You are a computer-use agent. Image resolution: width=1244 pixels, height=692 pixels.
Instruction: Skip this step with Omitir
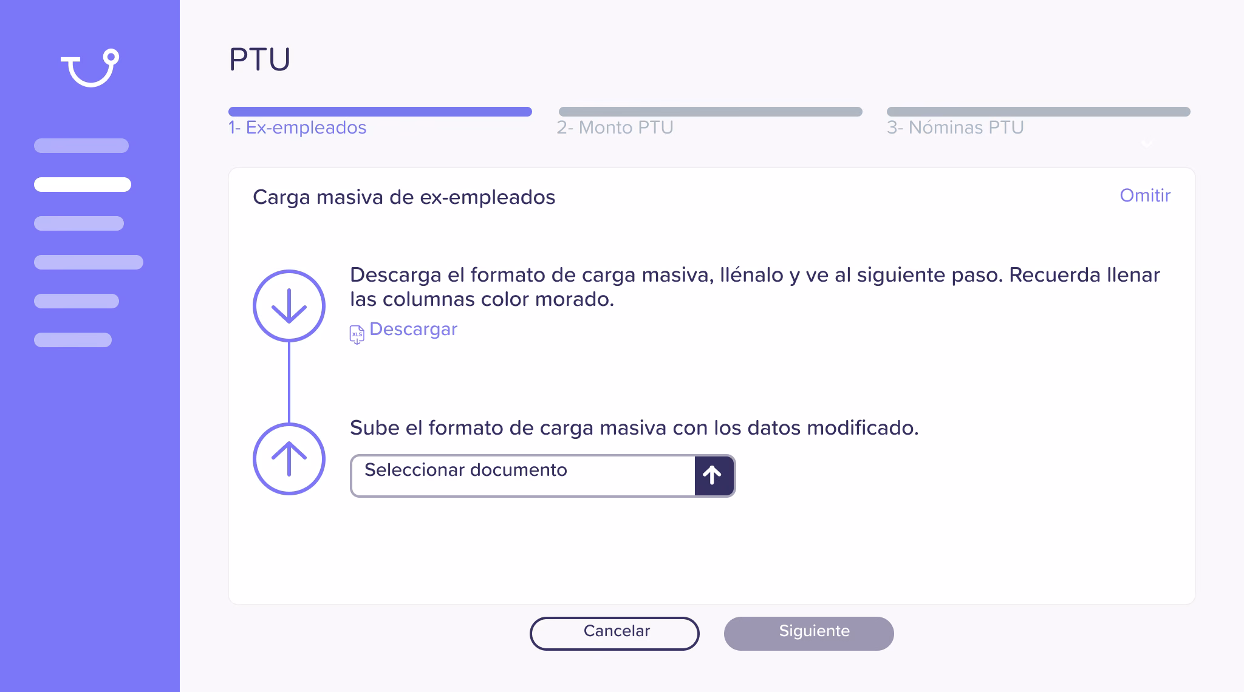1145,195
